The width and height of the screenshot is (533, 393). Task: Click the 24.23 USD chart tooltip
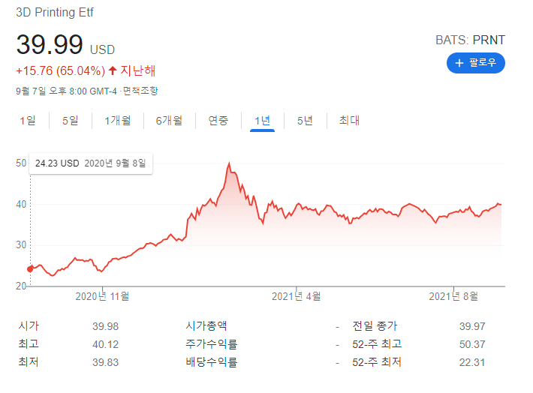click(x=91, y=163)
